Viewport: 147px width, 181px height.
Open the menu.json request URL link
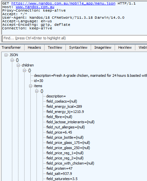point(63,4)
